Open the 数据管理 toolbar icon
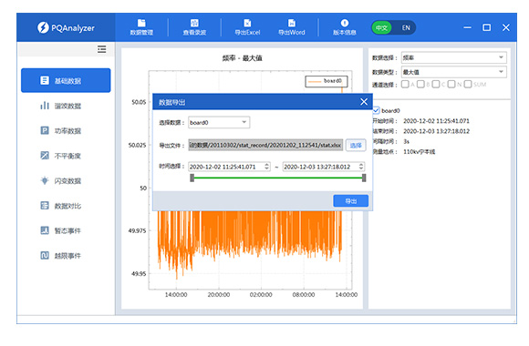529x346 pixels. pos(141,23)
